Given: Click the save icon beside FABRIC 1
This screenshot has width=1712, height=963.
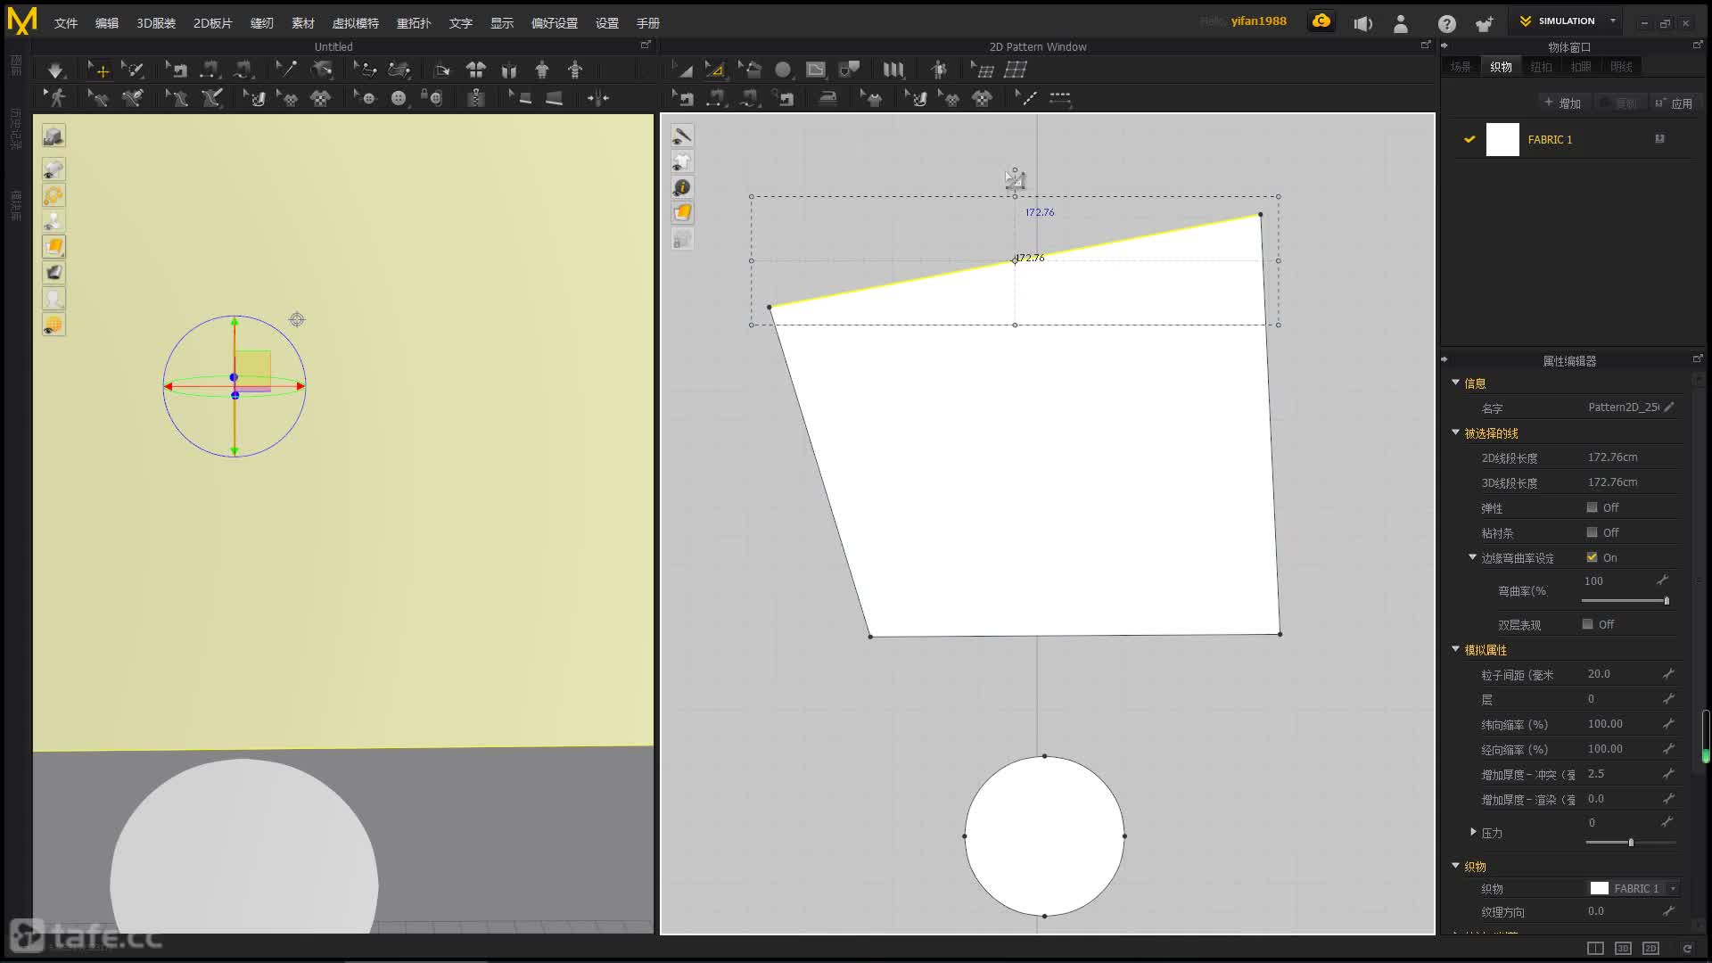Looking at the screenshot, I should [1659, 139].
